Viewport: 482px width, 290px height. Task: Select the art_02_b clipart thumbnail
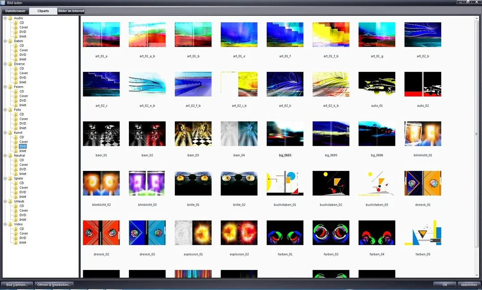[422, 35]
